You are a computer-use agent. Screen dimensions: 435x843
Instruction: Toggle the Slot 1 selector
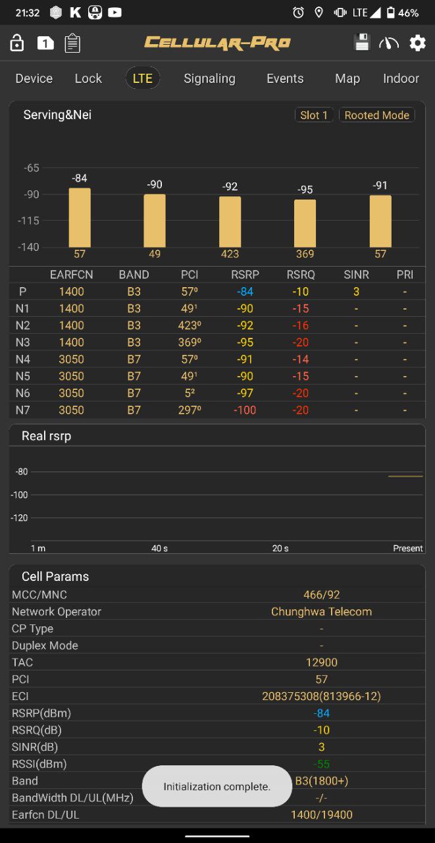(314, 115)
